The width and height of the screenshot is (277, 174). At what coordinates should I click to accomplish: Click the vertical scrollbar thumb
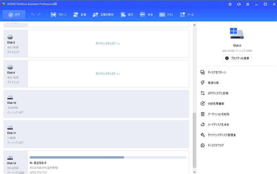click(x=194, y=140)
